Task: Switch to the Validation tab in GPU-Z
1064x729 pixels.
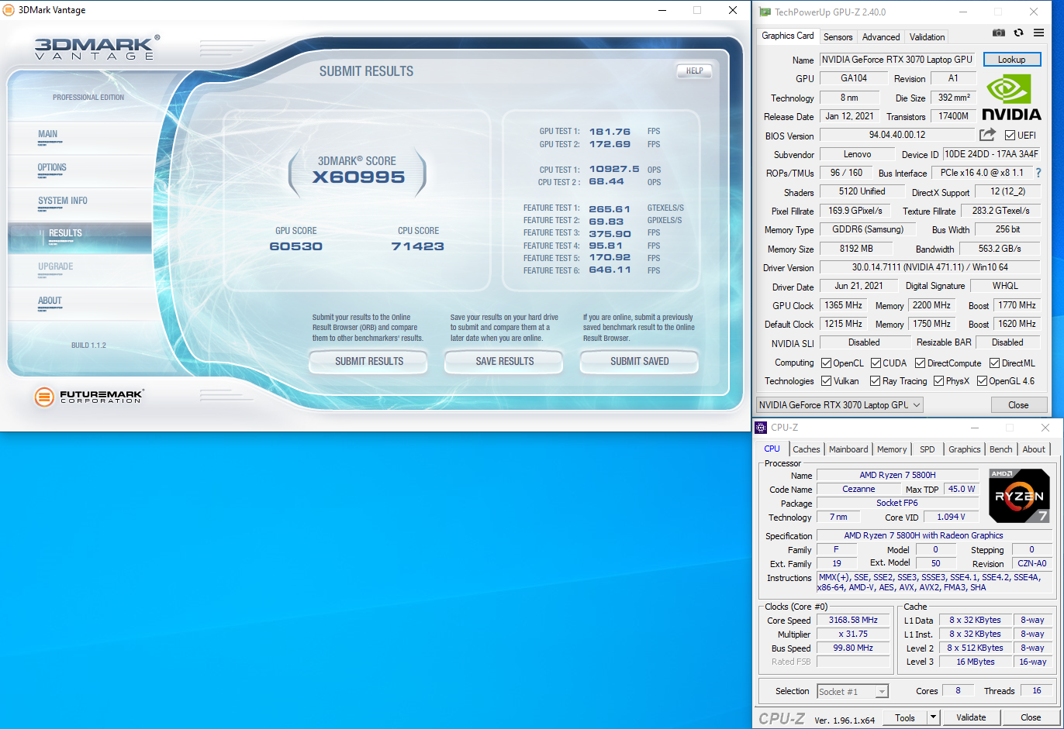Action: click(x=927, y=36)
